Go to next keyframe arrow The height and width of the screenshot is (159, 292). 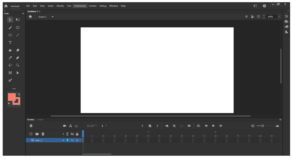coord(157,126)
